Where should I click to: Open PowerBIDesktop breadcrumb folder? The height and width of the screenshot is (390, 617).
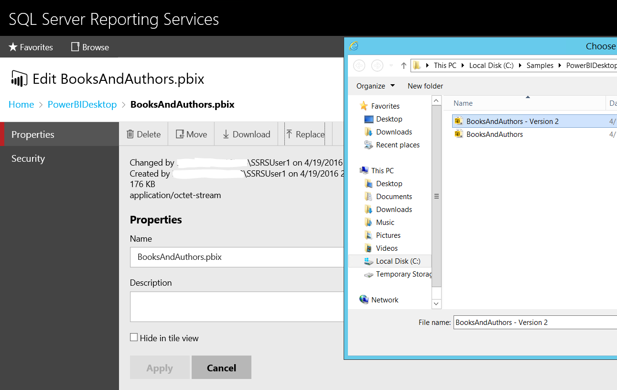click(82, 104)
